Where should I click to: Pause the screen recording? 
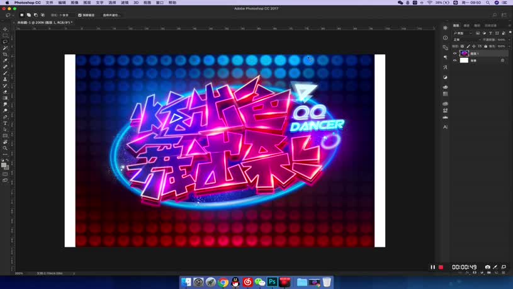432,267
